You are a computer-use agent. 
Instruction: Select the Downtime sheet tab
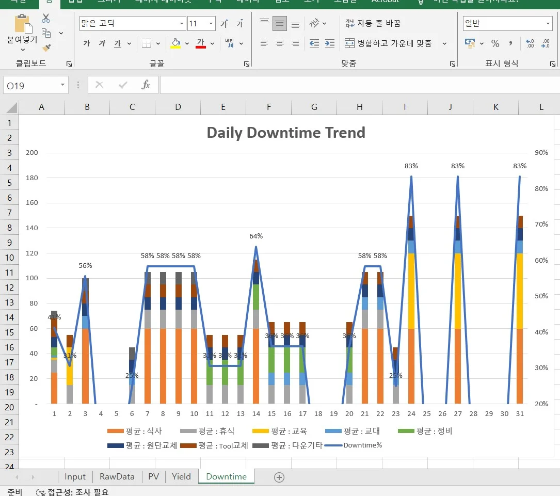point(227,477)
